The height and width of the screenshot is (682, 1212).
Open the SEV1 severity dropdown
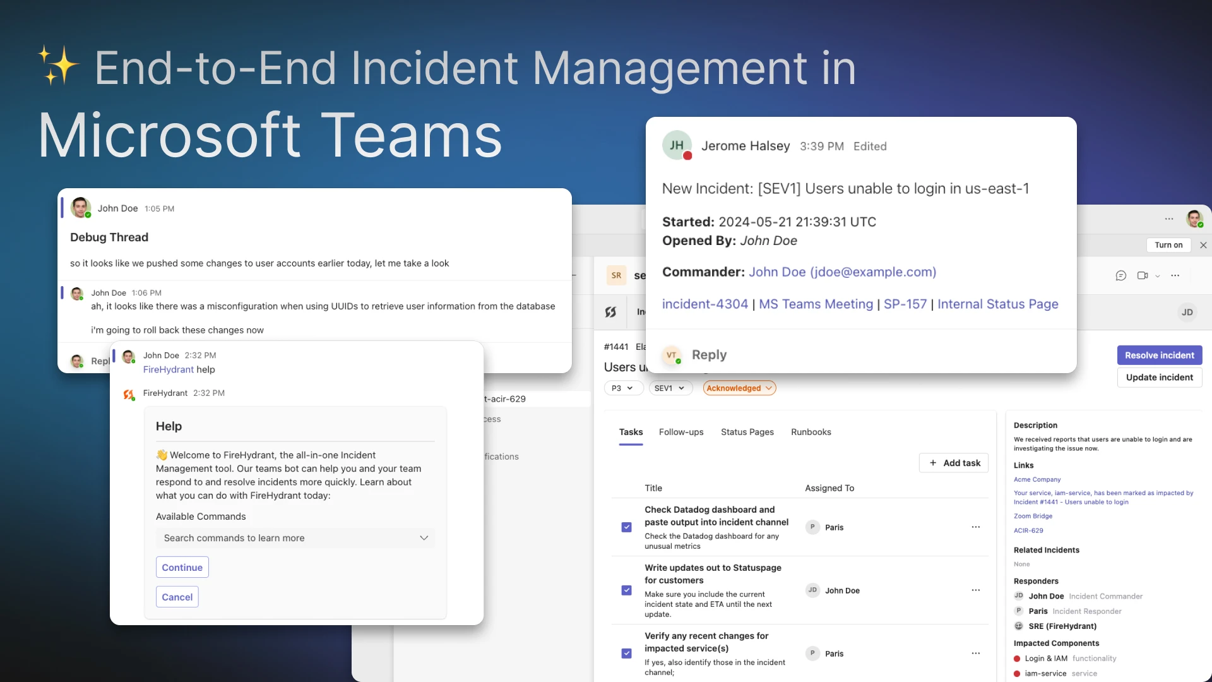[x=670, y=388]
